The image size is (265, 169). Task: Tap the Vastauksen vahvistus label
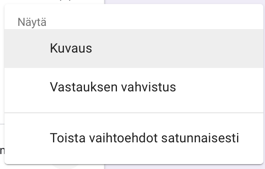click(113, 87)
